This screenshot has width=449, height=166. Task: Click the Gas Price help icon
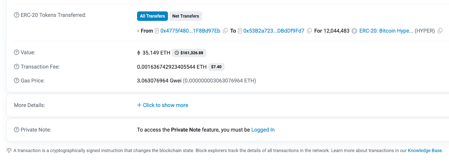[16, 81]
